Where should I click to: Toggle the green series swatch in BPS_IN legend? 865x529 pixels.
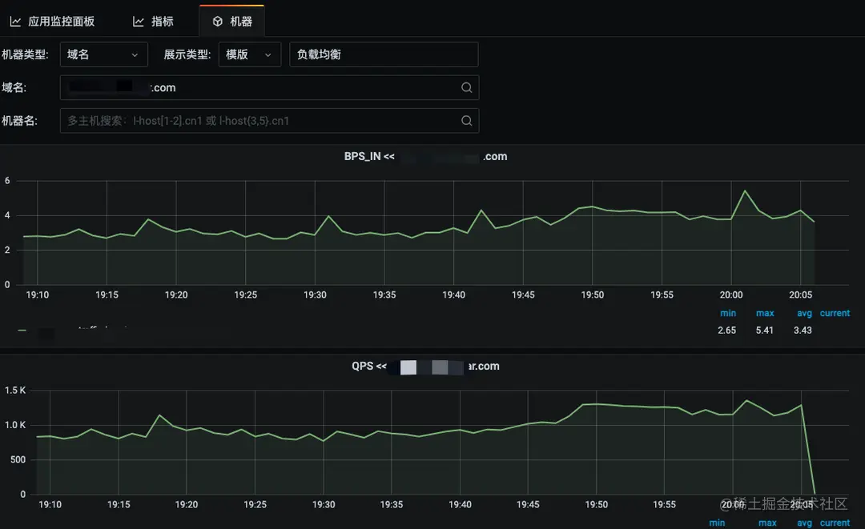click(22, 330)
